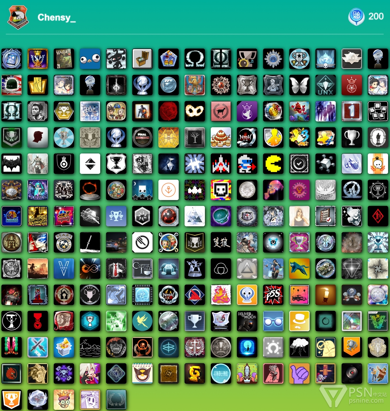Select the orange anchor trophy icon
Image resolution: width=390 pixels, height=411 pixels.
[168, 190]
